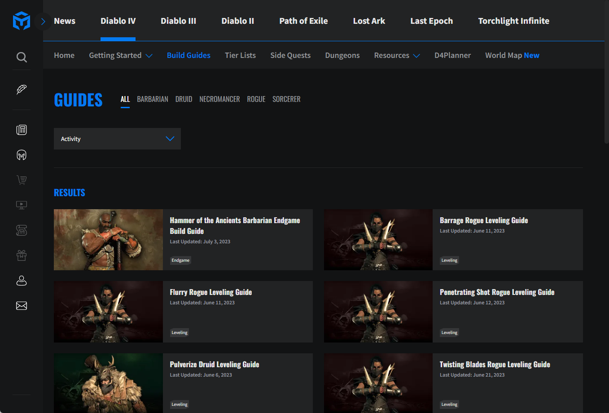
Task: Open the search icon in sidebar
Action: [22, 57]
